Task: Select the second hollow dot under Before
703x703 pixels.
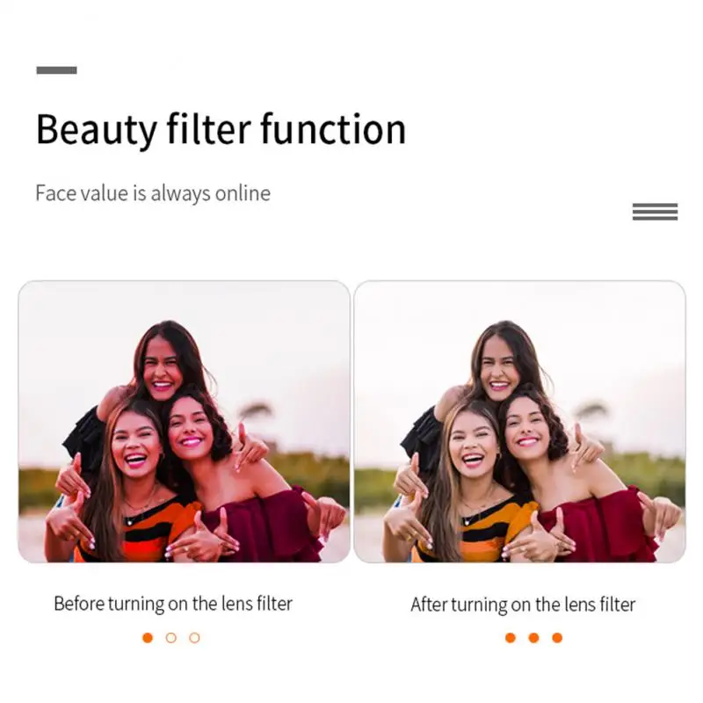Action: pos(170,638)
